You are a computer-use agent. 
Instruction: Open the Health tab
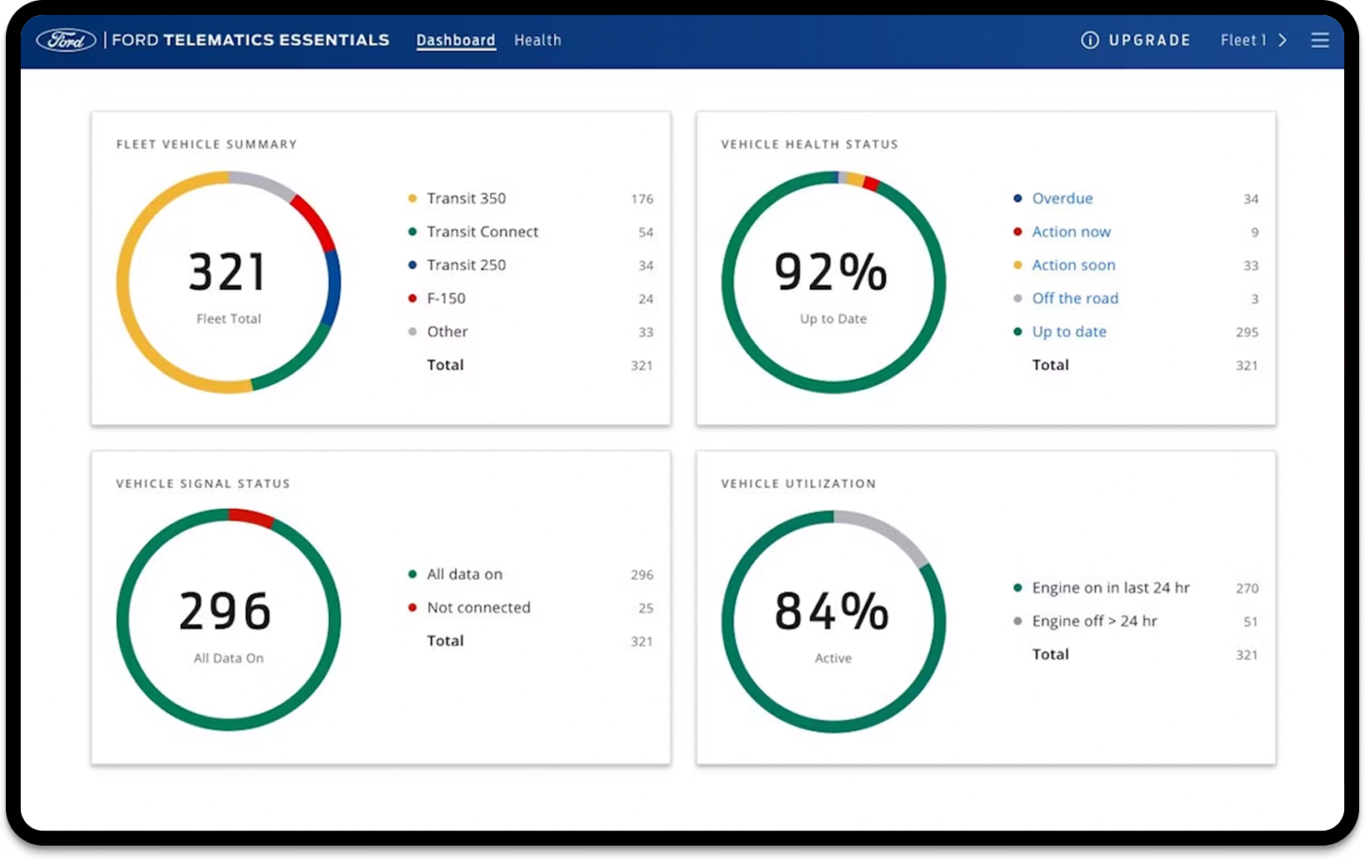(x=537, y=40)
